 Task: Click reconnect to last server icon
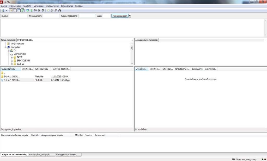point(43,10)
